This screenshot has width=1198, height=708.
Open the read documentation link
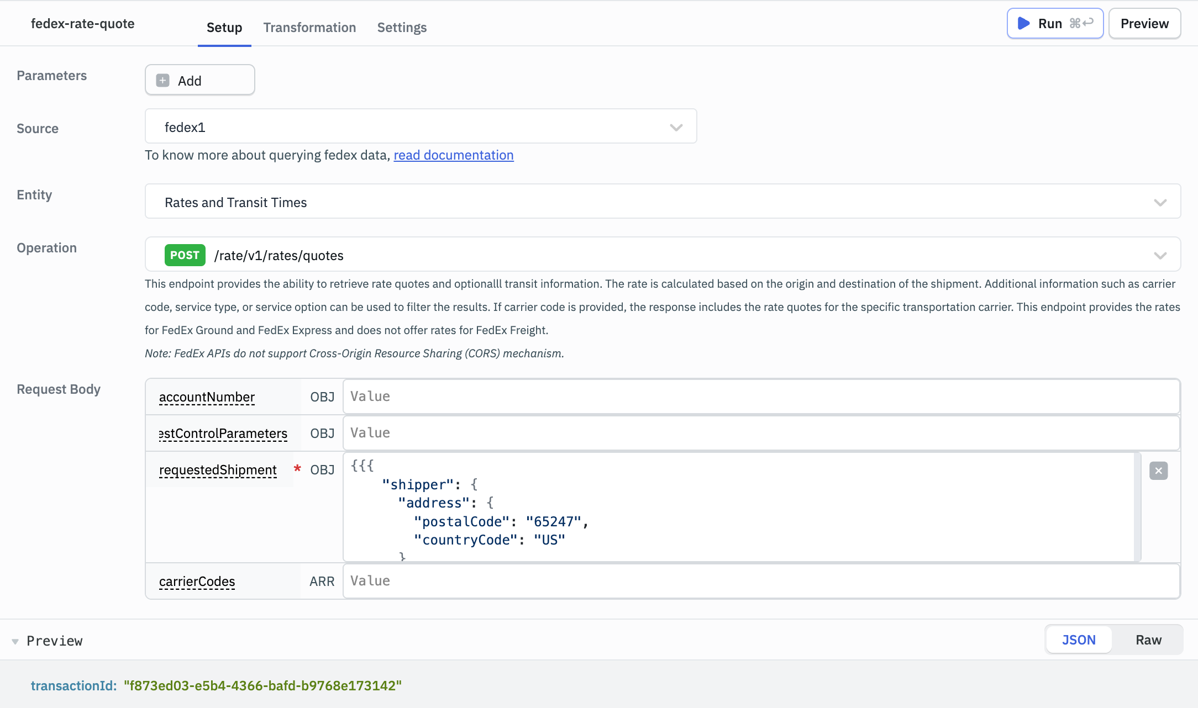[454, 155]
